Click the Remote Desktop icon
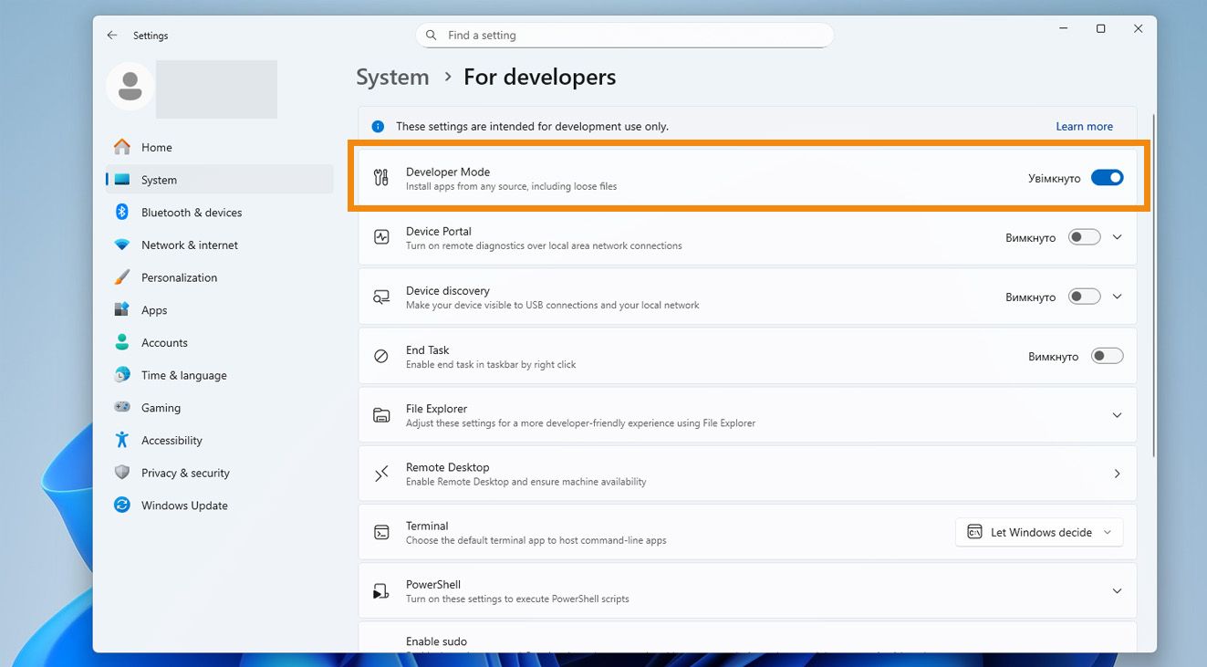 pyautogui.click(x=381, y=474)
